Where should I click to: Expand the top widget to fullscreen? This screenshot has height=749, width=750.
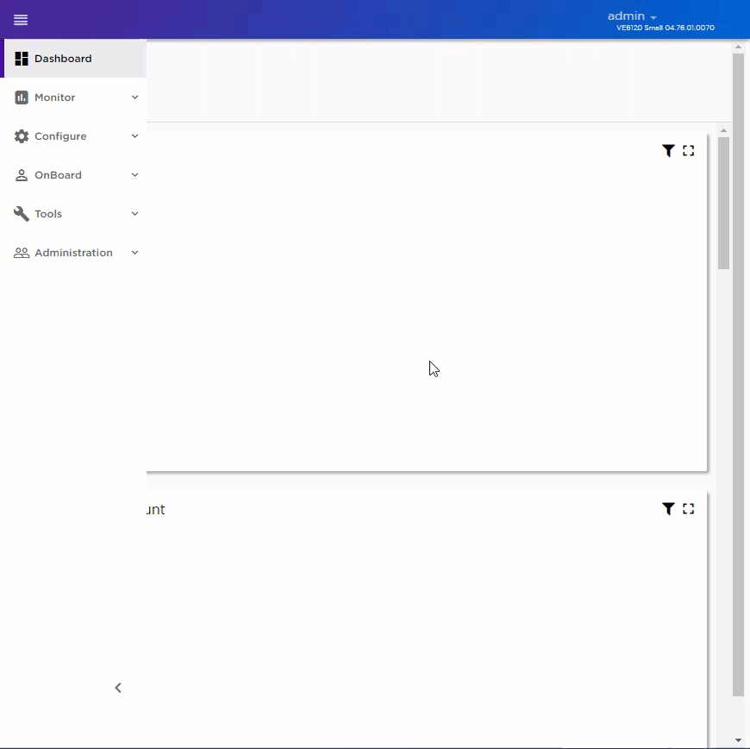[x=688, y=151]
